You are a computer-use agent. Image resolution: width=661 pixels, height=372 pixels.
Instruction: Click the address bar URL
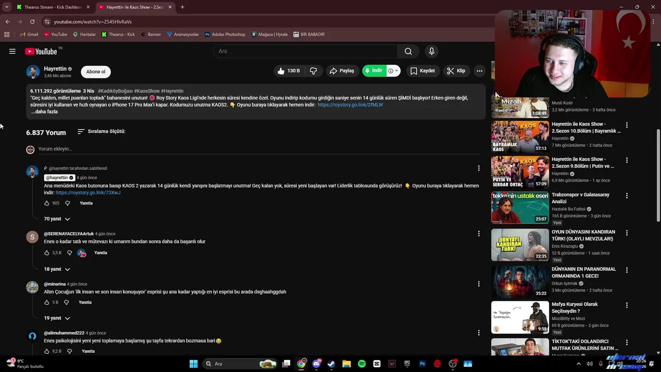tap(93, 22)
